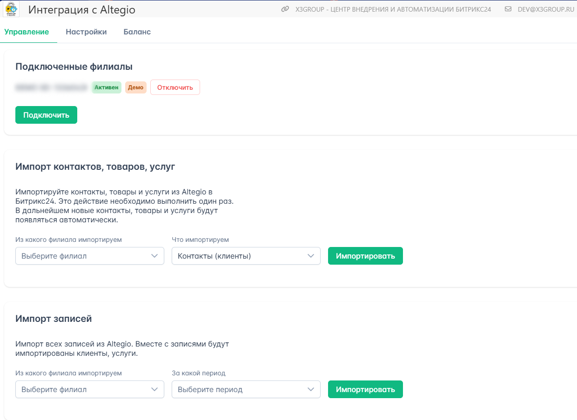Viewport: 577px width, 420px height.
Task: Click the Отключить button for the branch
Action: (x=175, y=87)
